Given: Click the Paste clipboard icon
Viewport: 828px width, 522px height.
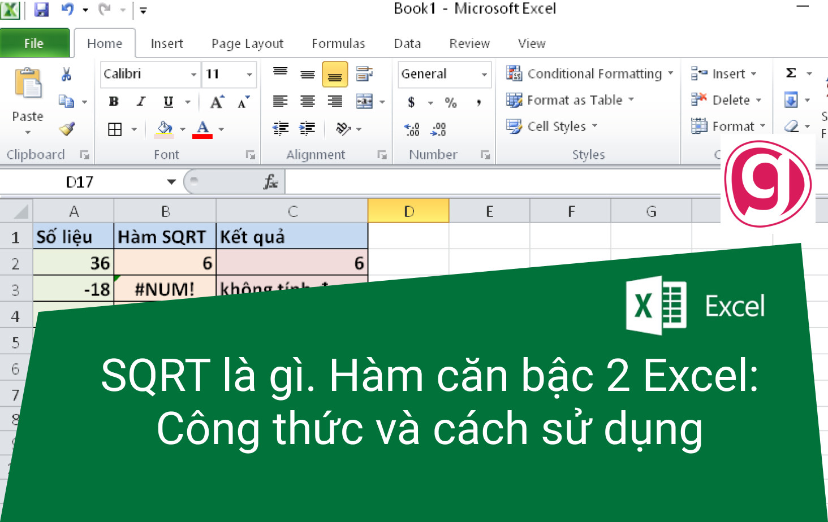Looking at the screenshot, I should click(x=28, y=83).
